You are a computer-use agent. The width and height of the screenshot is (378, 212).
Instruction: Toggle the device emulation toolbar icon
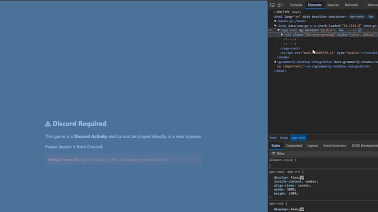point(280,5)
